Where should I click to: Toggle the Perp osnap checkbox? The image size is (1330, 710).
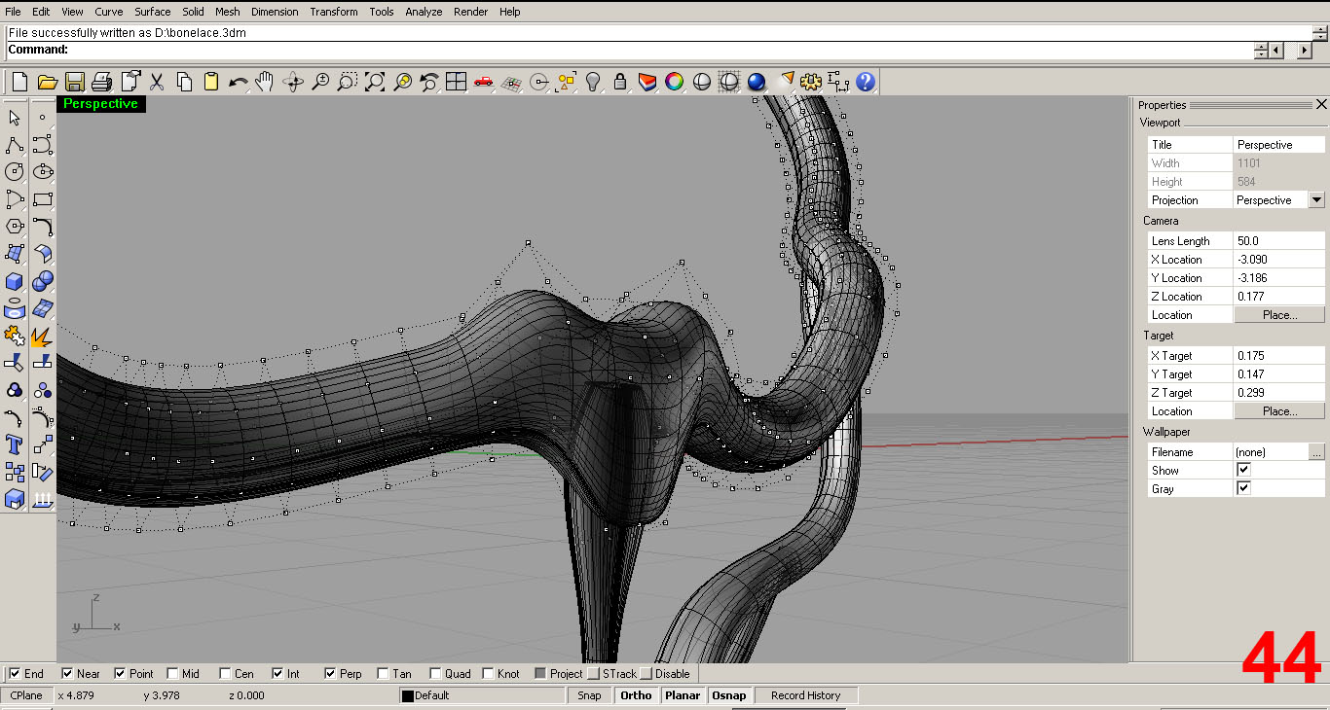click(x=330, y=673)
